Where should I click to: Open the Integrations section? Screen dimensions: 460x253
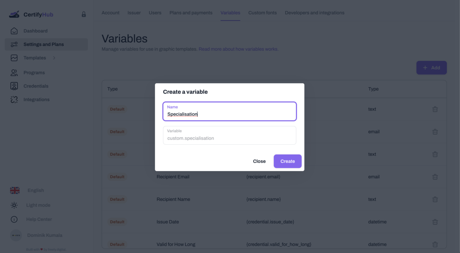click(36, 99)
